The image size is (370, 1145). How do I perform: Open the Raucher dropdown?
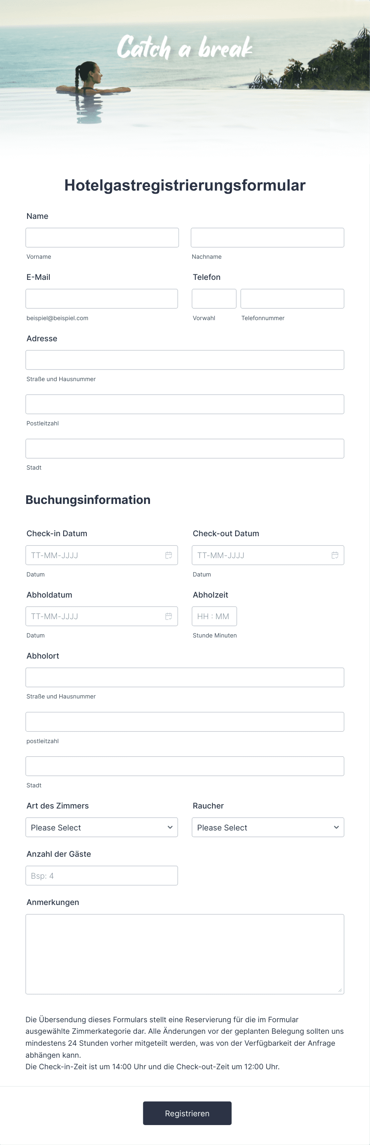[268, 827]
